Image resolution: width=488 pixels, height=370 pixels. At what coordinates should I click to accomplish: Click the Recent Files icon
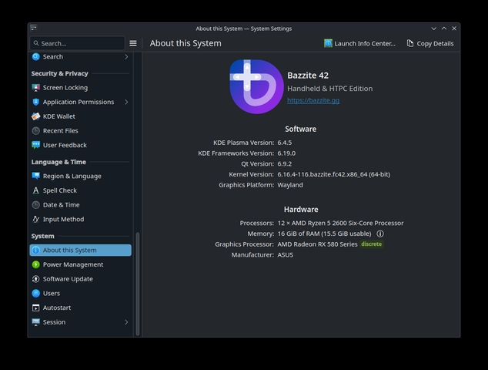[x=35, y=131]
